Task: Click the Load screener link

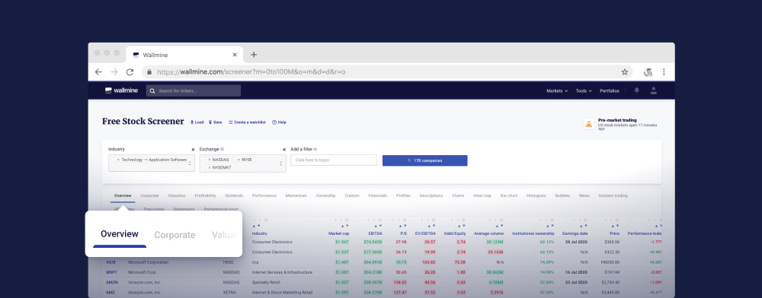Action: tap(197, 122)
